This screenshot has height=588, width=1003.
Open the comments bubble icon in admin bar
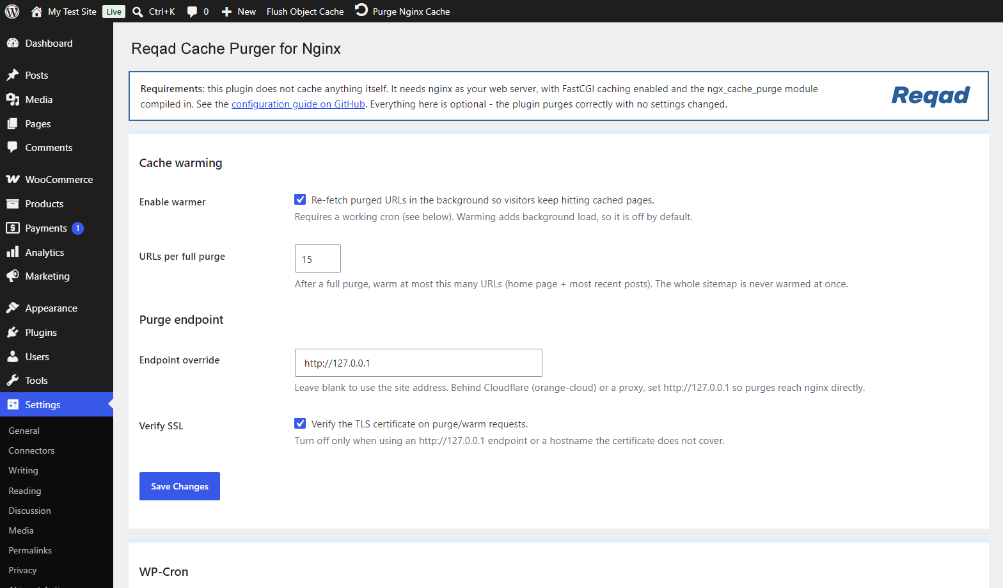click(x=192, y=12)
